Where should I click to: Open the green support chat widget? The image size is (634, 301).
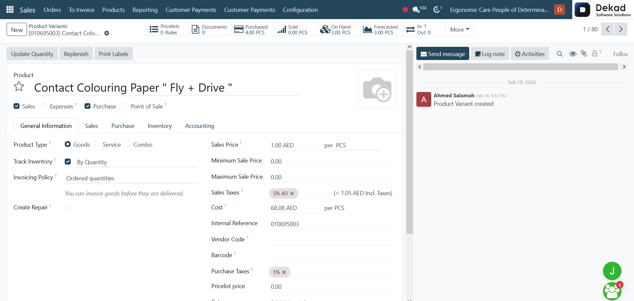pyautogui.click(x=612, y=291)
